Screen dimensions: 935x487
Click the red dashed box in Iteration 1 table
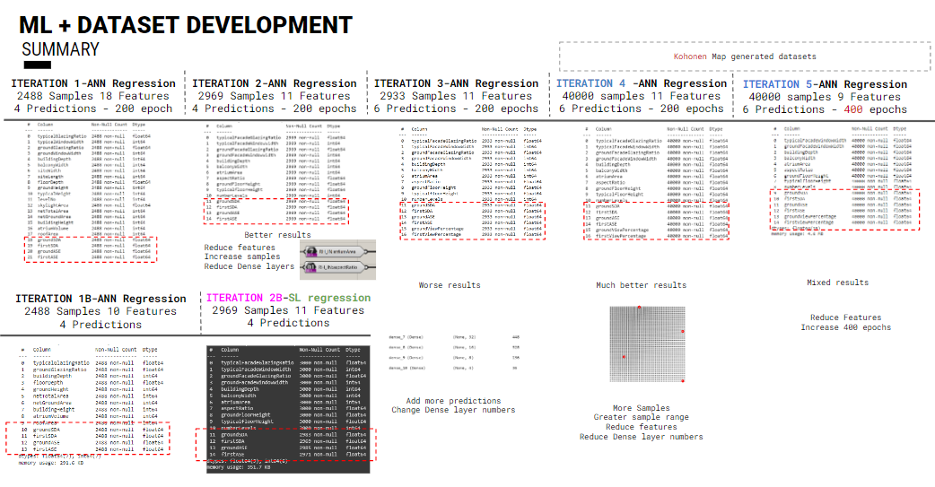coord(92,249)
